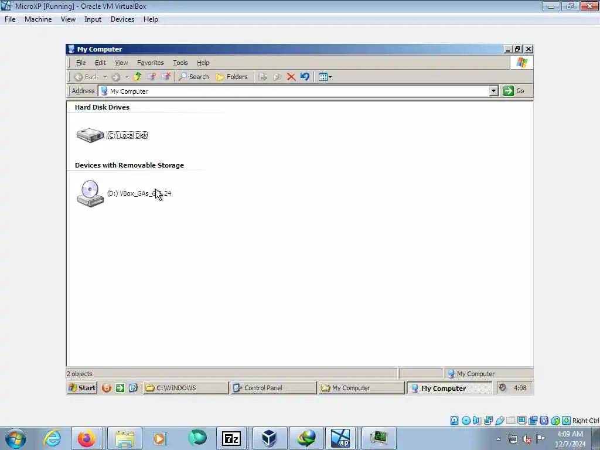This screenshot has width=600, height=450.
Task: Click the Copy To toolbar icon
Action: (277, 77)
